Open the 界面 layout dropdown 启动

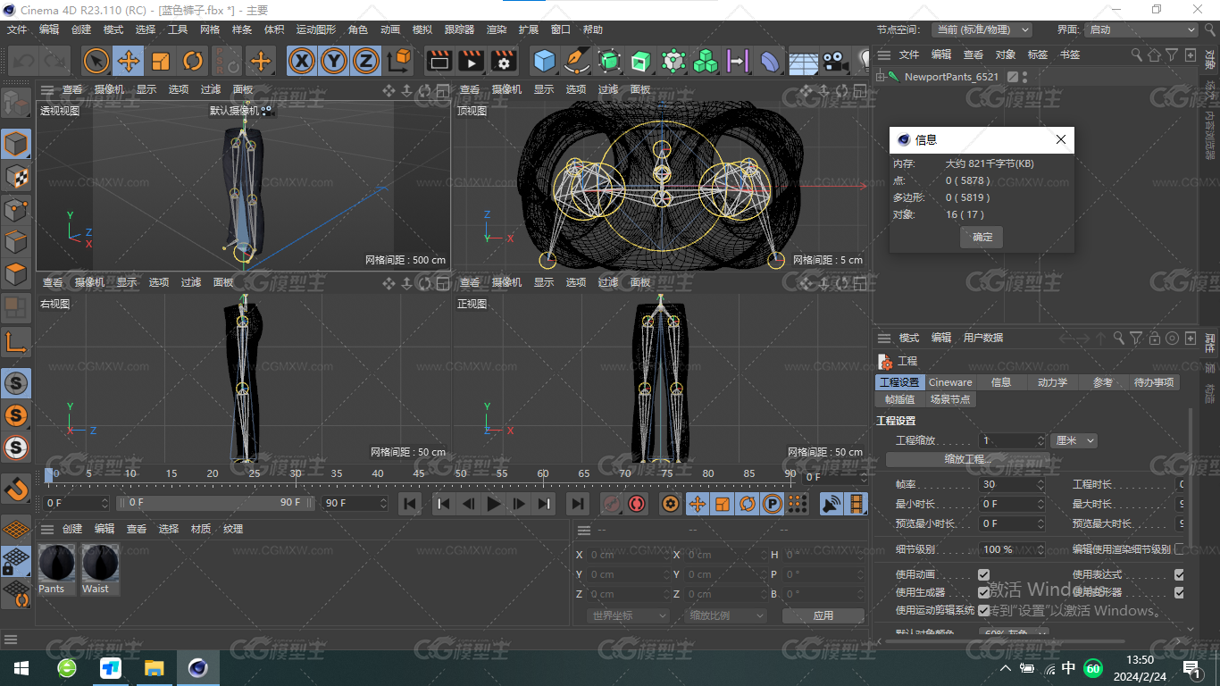(x=1141, y=29)
